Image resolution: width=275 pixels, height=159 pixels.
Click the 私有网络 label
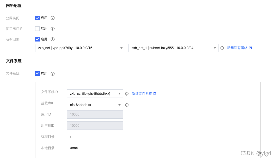13,40
